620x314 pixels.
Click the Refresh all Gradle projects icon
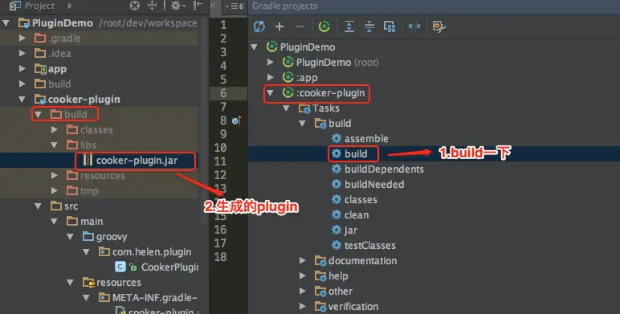pos(259,27)
